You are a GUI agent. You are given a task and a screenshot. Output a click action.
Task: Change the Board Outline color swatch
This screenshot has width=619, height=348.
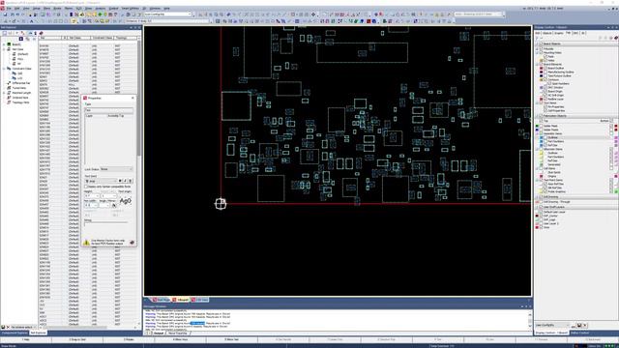[542, 69]
